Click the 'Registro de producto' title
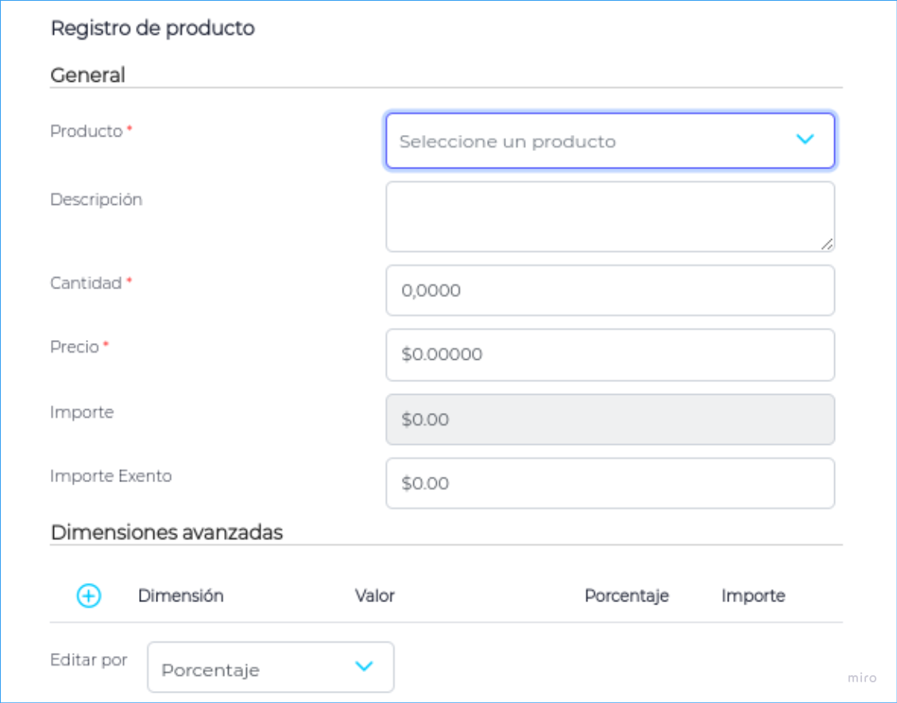 tap(153, 29)
